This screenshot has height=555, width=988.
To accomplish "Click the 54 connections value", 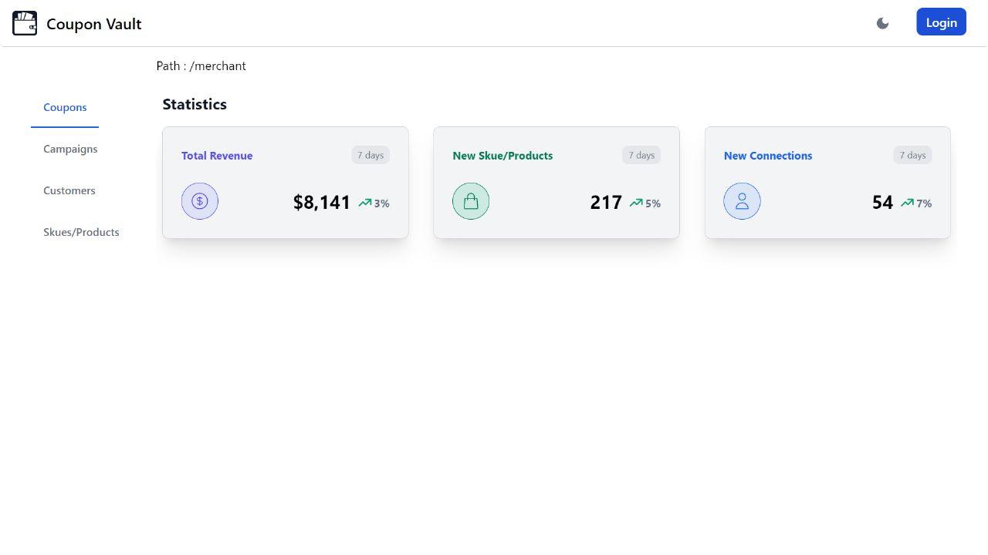I will coord(882,202).
